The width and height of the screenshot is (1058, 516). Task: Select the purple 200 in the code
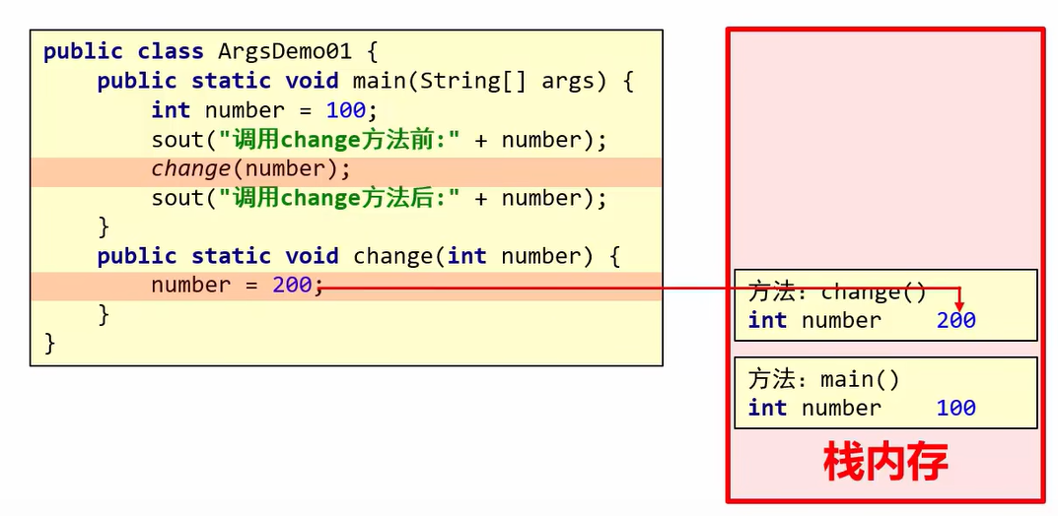point(292,286)
